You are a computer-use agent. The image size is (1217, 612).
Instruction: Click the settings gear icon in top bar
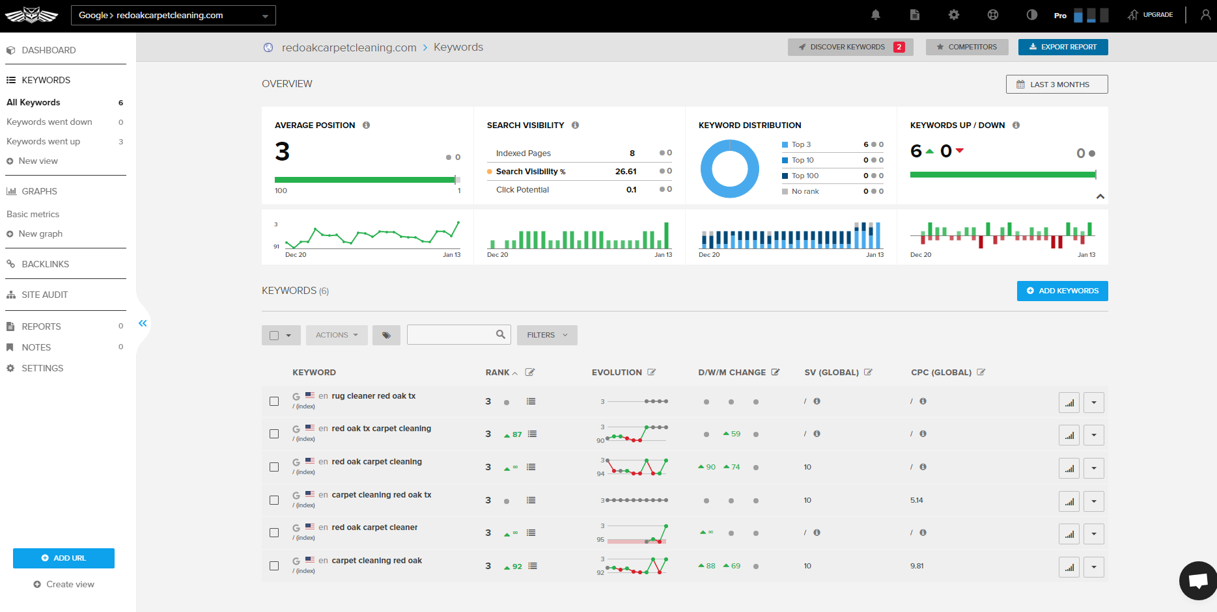953,15
